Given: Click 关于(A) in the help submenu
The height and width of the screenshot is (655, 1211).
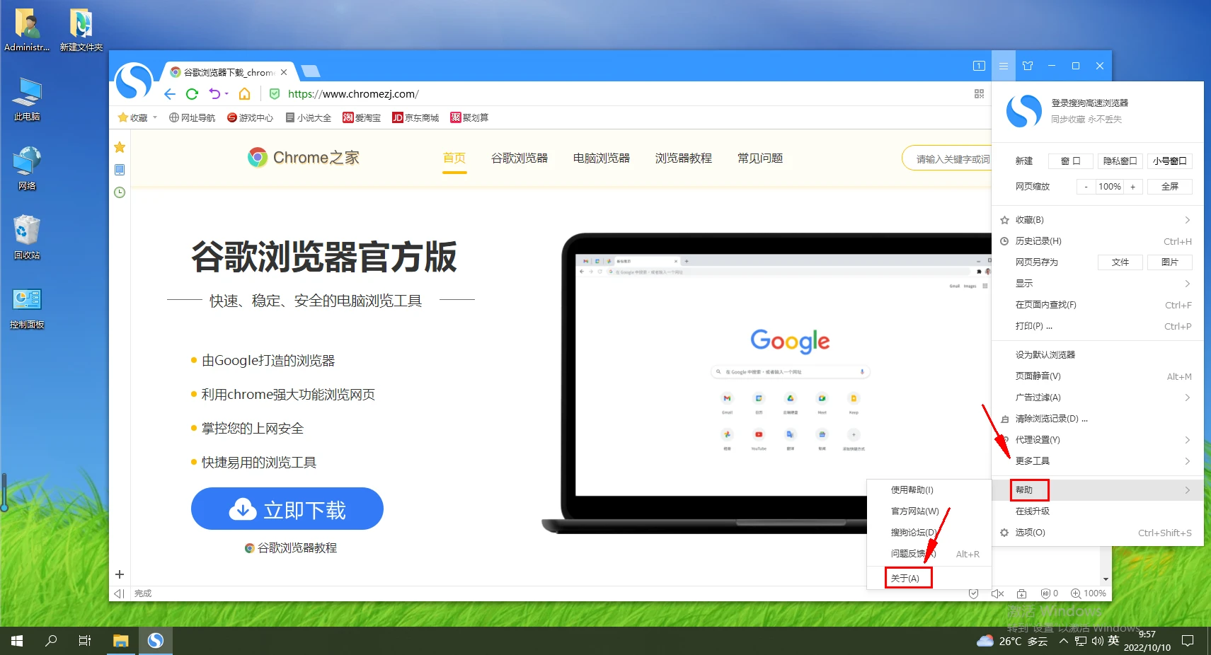Looking at the screenshot, I should pos(929,579).
